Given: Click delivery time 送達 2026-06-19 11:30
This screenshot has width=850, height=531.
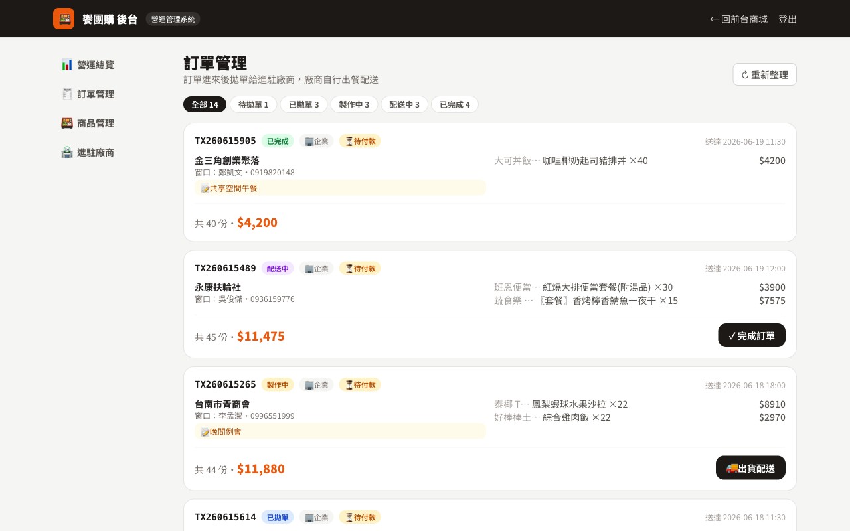Looking at the screenshot, I should (x=745, y=141).
